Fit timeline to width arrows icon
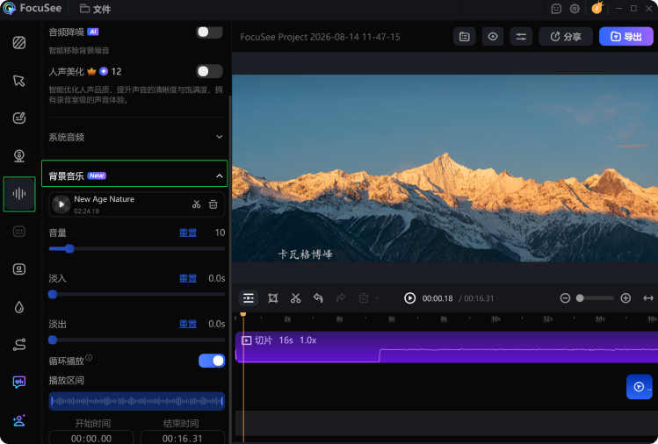 pos(648,298)
